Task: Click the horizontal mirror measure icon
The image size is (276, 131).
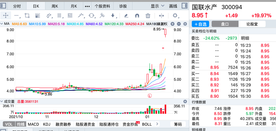Action: (161, 16)
